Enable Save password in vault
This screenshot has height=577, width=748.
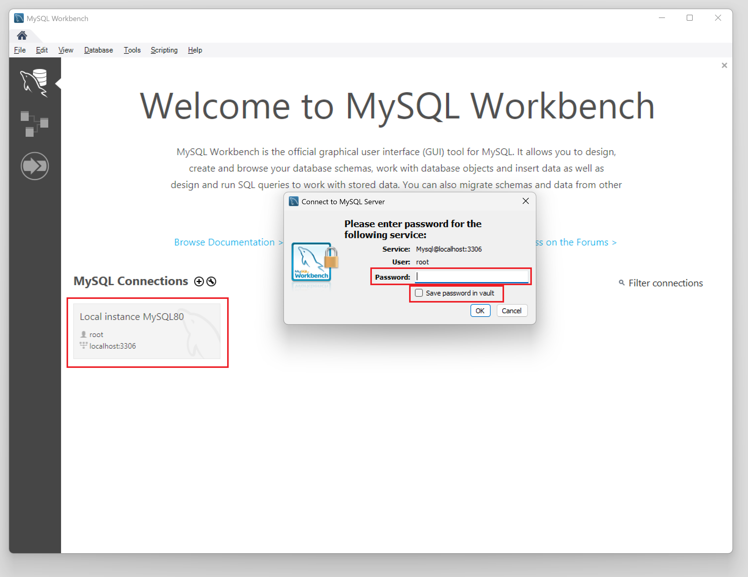[x=419, y=293]
